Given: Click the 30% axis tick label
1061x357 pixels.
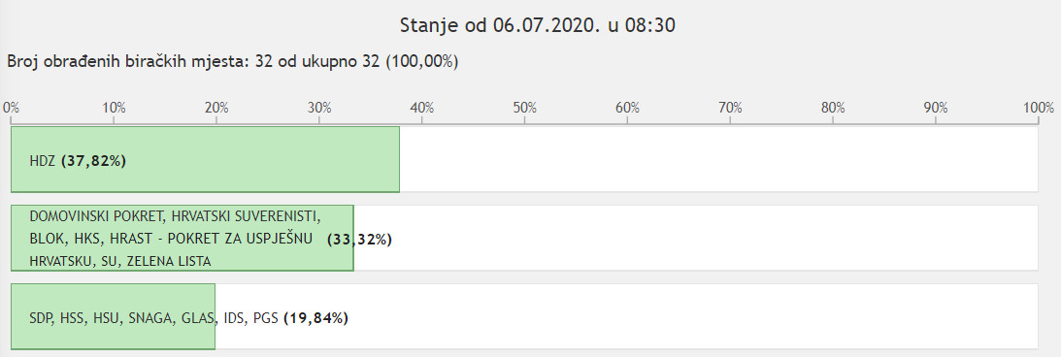Looking at the screenshot, I should (x=319, y=107).
